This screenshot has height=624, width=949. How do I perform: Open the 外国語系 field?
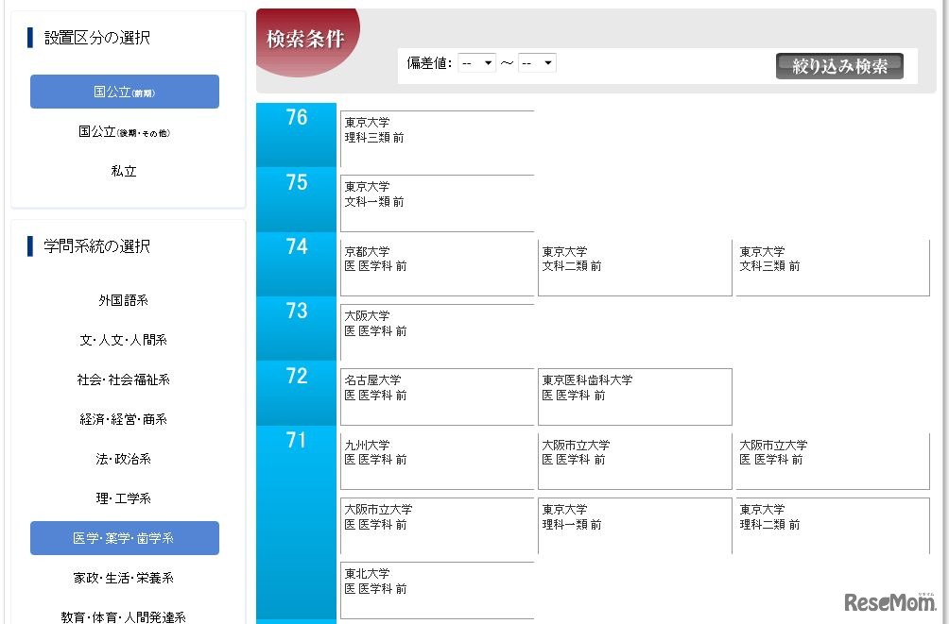point(124,300)
